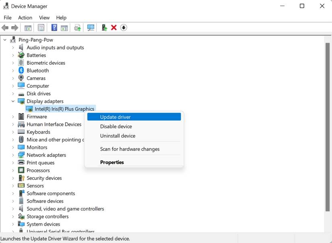Click the red X Uninstall device icon
The height and width of the screenshot is (243, 332).
(114, 27)
